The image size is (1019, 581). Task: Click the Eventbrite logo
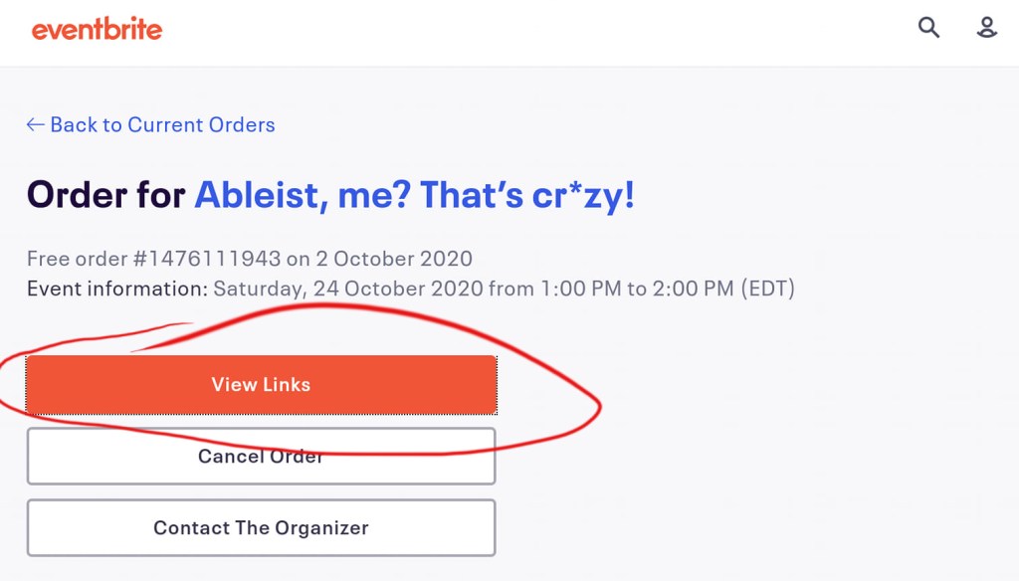[97, 30]
